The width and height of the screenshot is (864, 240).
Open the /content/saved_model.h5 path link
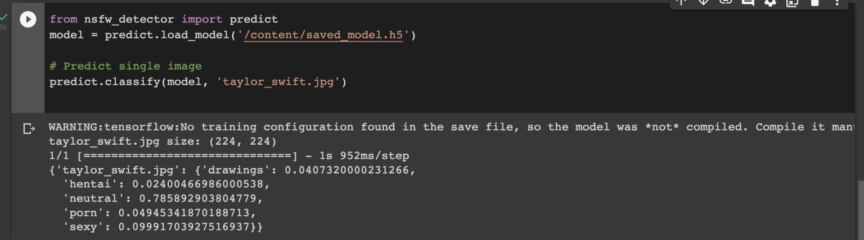(324, 35)
